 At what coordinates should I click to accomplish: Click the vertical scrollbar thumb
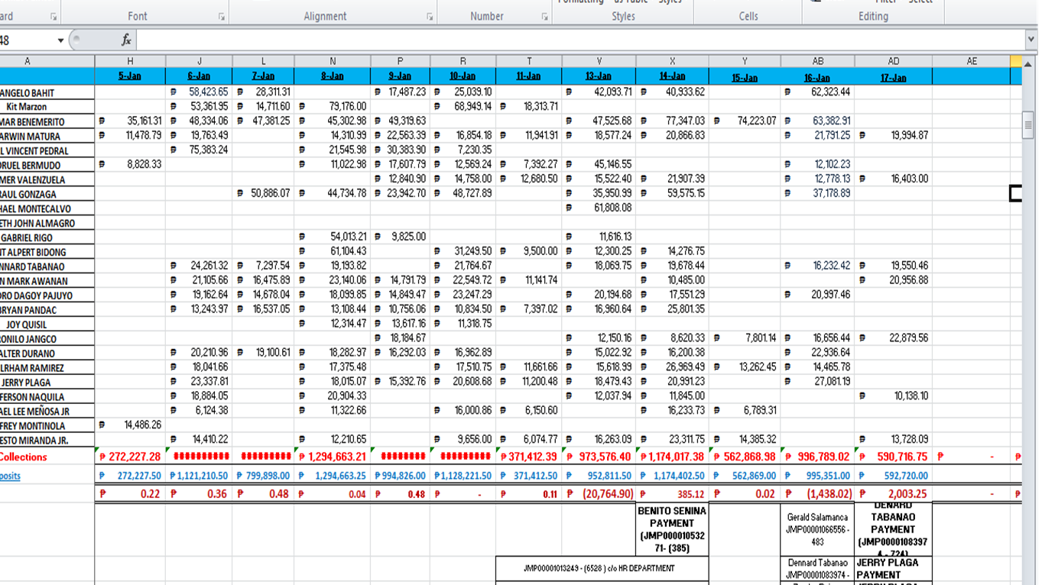(1029, 124)
